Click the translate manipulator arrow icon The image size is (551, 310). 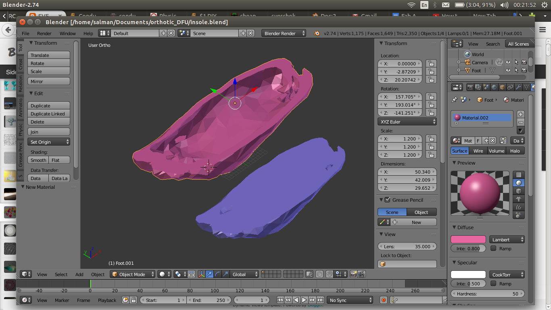click(x=209, y=274)
